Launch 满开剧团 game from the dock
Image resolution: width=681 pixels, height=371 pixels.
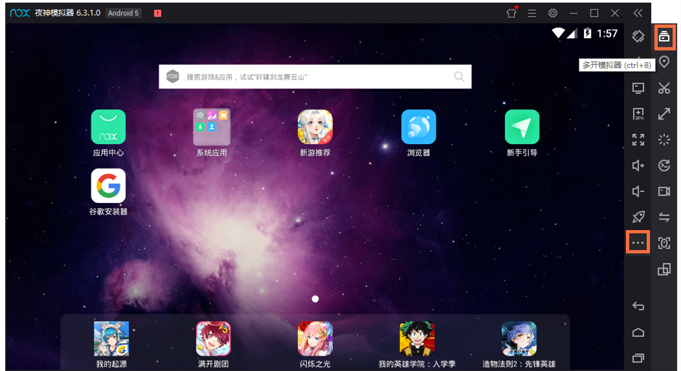pyautogui.click(x=213, y=344)
